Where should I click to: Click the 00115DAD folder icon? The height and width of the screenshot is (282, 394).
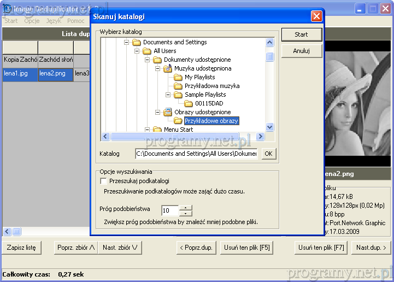tap(189, 103)
